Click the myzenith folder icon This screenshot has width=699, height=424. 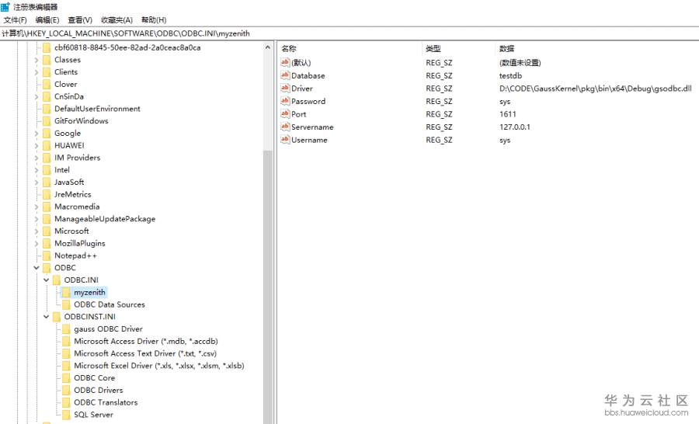66,293
